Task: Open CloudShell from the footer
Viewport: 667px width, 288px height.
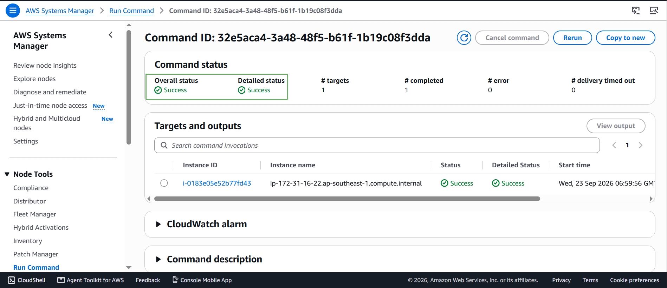Action: 27,280
